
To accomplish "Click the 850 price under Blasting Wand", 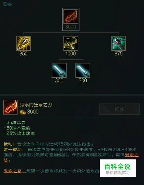I will coord(23,54).
